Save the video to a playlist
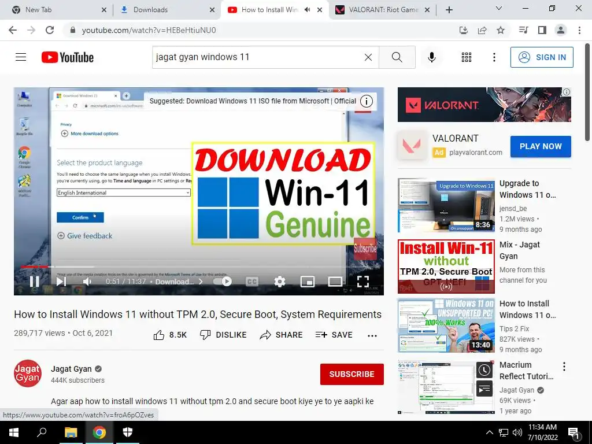 tap(334, 335)
